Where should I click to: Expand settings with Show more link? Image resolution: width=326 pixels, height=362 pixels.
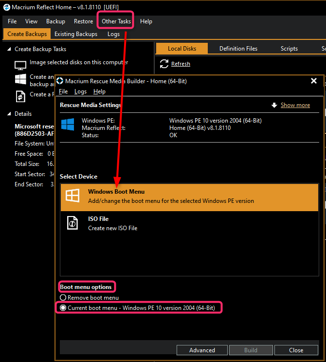(x=295, y=105)
